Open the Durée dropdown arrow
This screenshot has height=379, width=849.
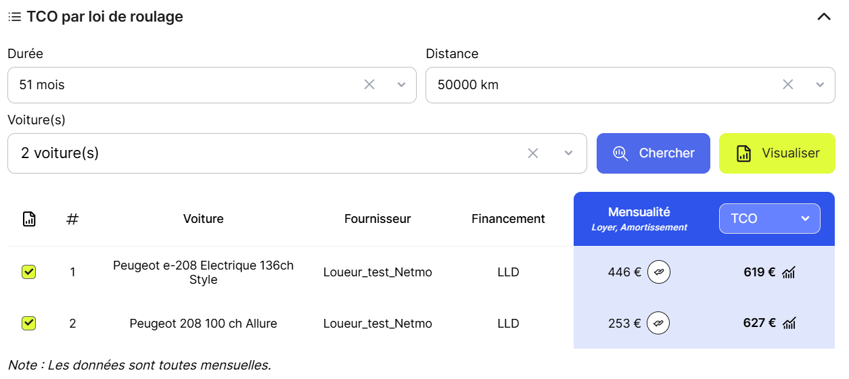[x=401, y=84]
